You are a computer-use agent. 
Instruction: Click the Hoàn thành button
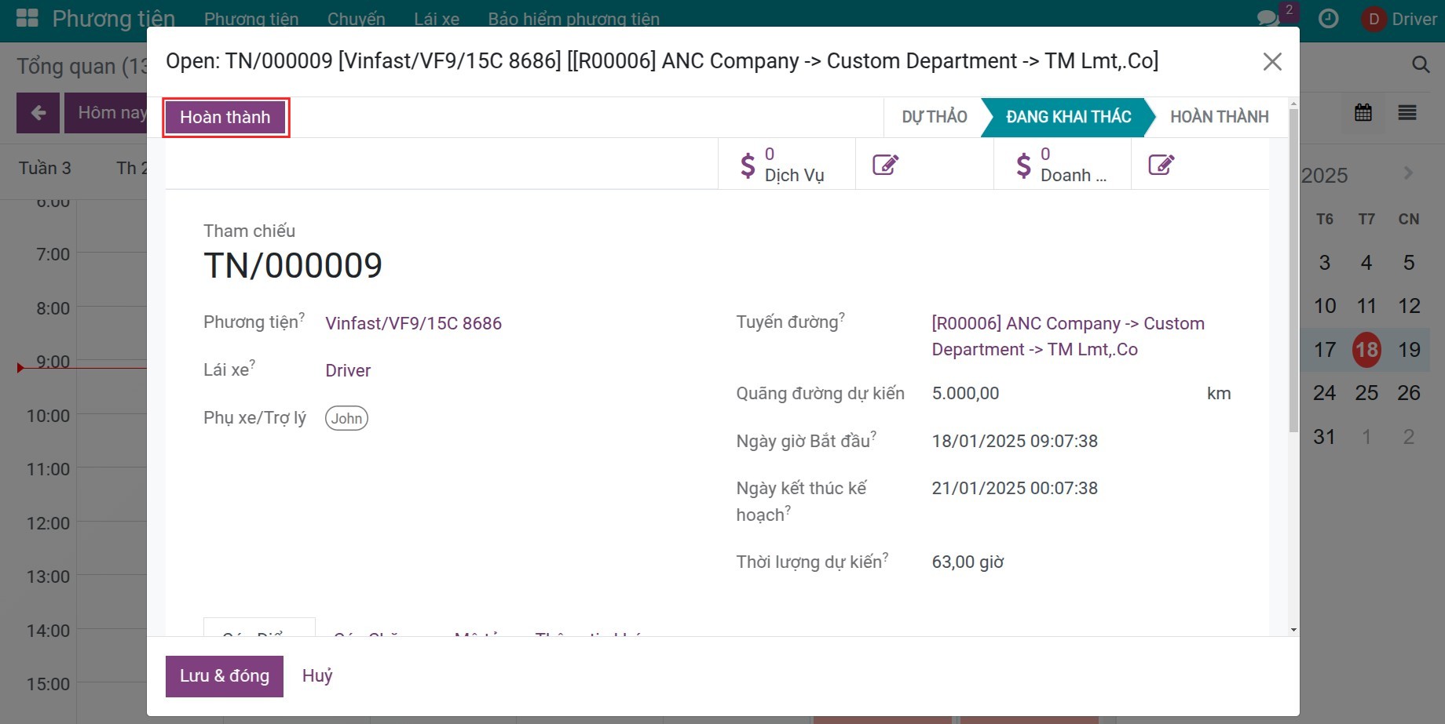pos(225,117)
